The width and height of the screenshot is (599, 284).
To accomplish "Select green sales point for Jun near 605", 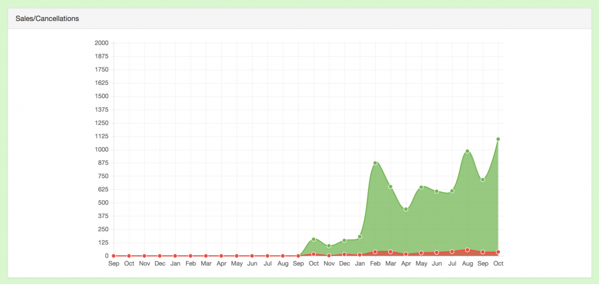I will (436, 191).
